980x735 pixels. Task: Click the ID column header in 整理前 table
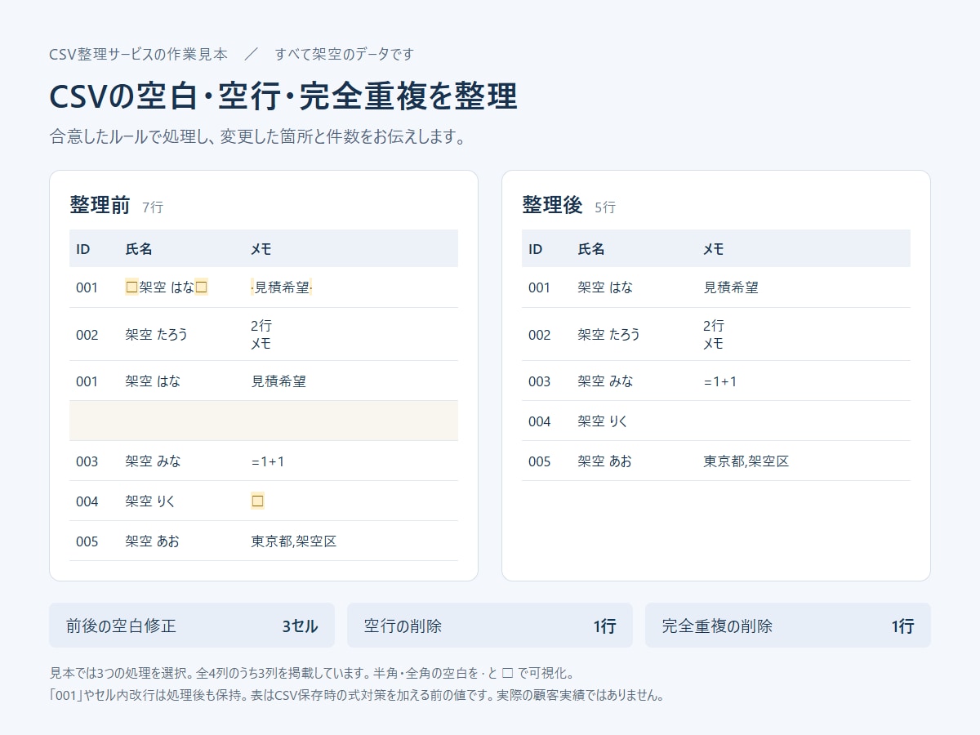pyautogui.click(x=83, y=249)
